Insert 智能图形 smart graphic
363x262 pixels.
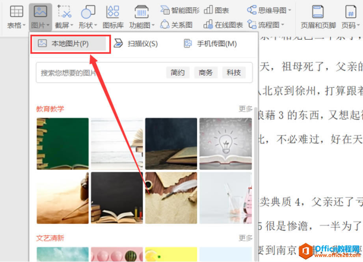click(x=180, y=10)
